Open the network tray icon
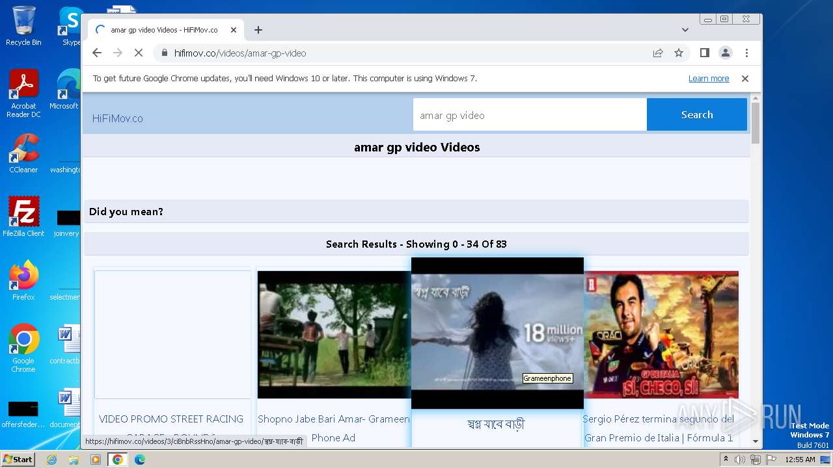 756,460
